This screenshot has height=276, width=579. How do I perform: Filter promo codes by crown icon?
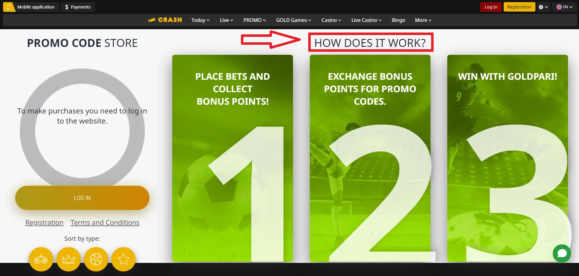click(x=69, y=259)
